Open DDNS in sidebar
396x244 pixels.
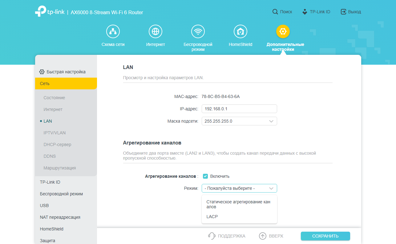click(50, 156)
